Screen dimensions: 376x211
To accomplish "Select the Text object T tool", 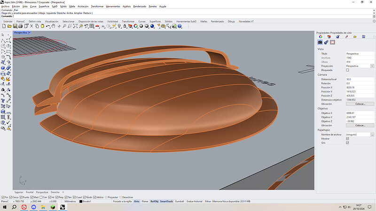I will [x=3, y=101].
